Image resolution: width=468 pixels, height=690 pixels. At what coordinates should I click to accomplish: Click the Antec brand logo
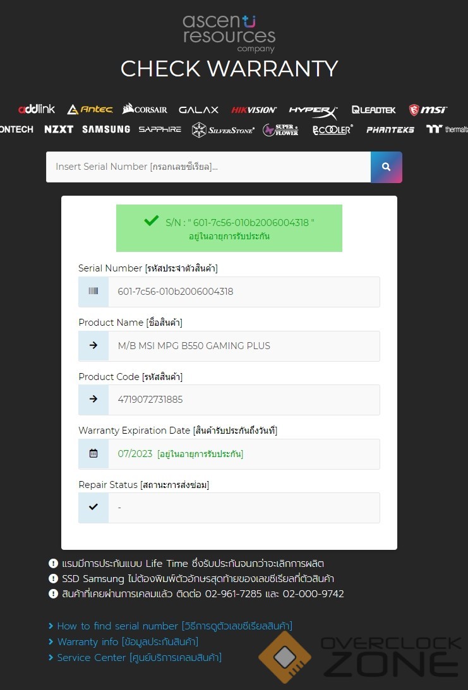point(90,109)
